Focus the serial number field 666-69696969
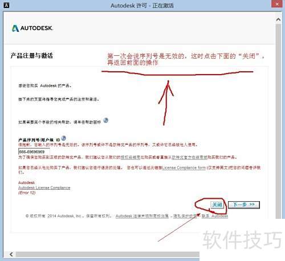The width and height of the screenshot is (285, 261). point(34,152)
